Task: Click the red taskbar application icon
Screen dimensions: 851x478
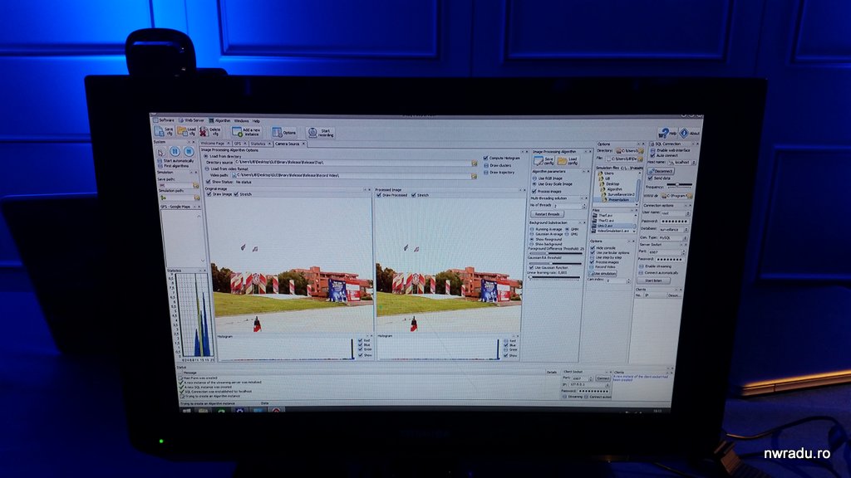Action: coord(276,411)
